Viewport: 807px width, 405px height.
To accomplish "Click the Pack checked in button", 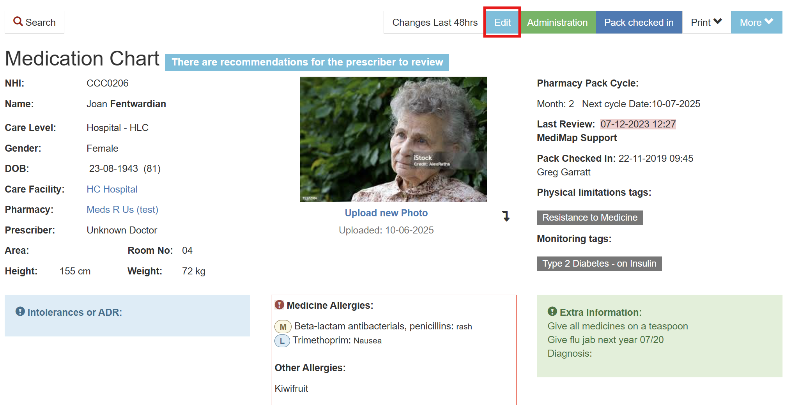I will tap(638, 22).
